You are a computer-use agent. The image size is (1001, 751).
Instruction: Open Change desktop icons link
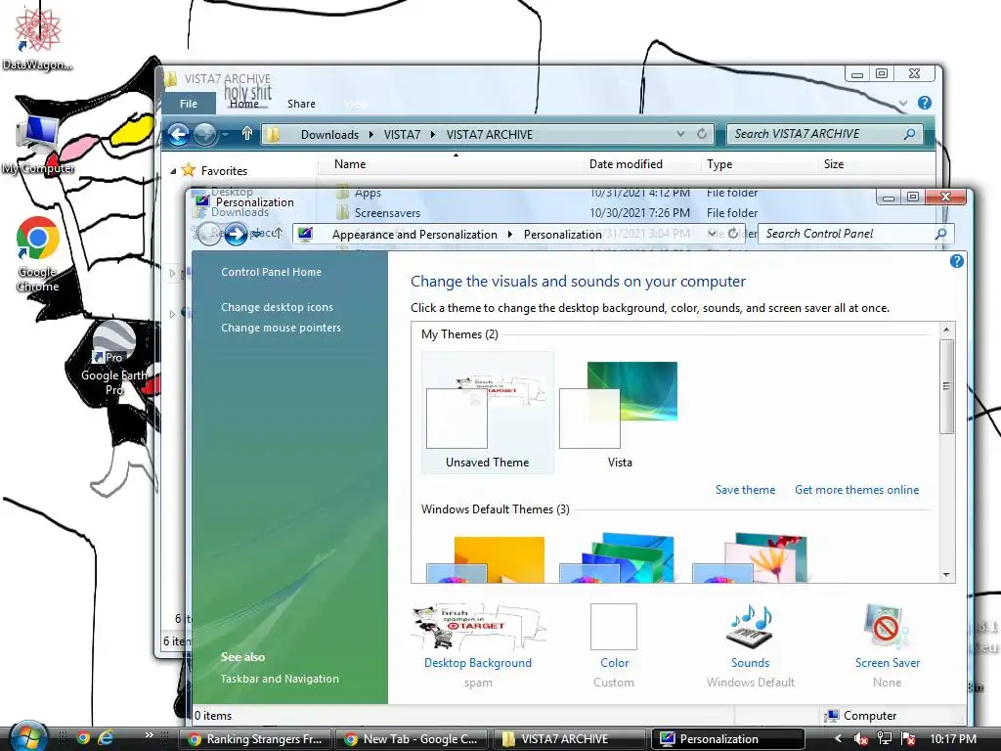[x=277, y=307]
